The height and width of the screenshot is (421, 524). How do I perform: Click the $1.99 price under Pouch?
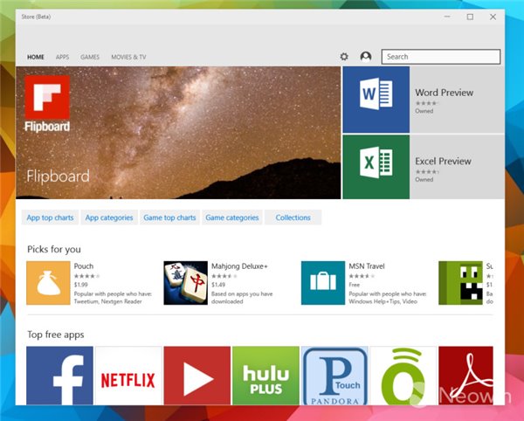(x=81, y=285)
